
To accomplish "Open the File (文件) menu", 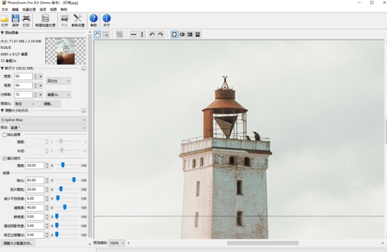I will [4, 9].
